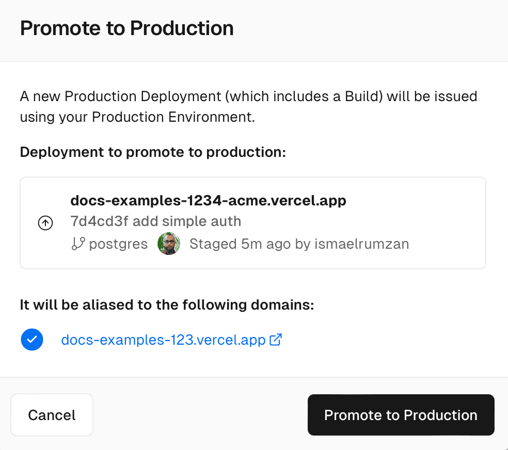Click the circled up-arrow promote icon
The width and height of the screenshot is (508, 450).
click(x=45, y=223)
